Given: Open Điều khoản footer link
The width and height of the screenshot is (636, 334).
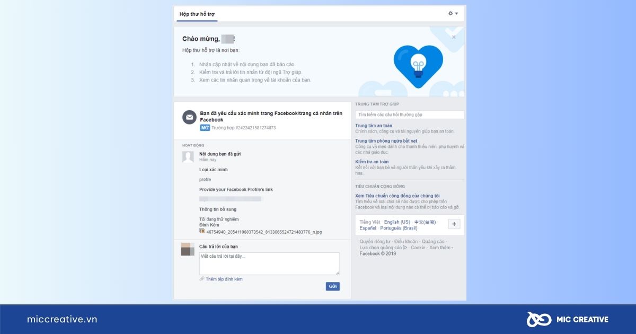Looking at the screenshot, I should coord(406,242).
